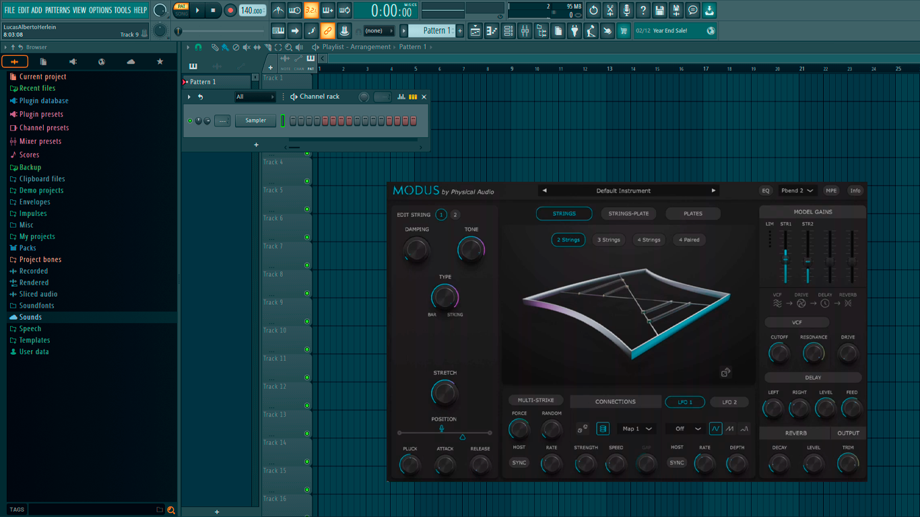Open the Pattern 1 selector in toolbar
This screenshot has width=920, height=517.
(432, 31)
